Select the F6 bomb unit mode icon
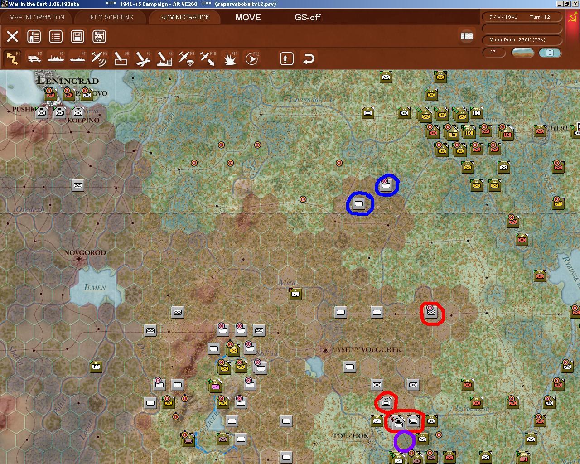 pos(121,58)
